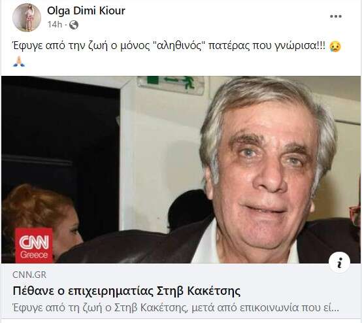
Task: Click the green emergency exit sign in photo
Action: pos(171,85)
